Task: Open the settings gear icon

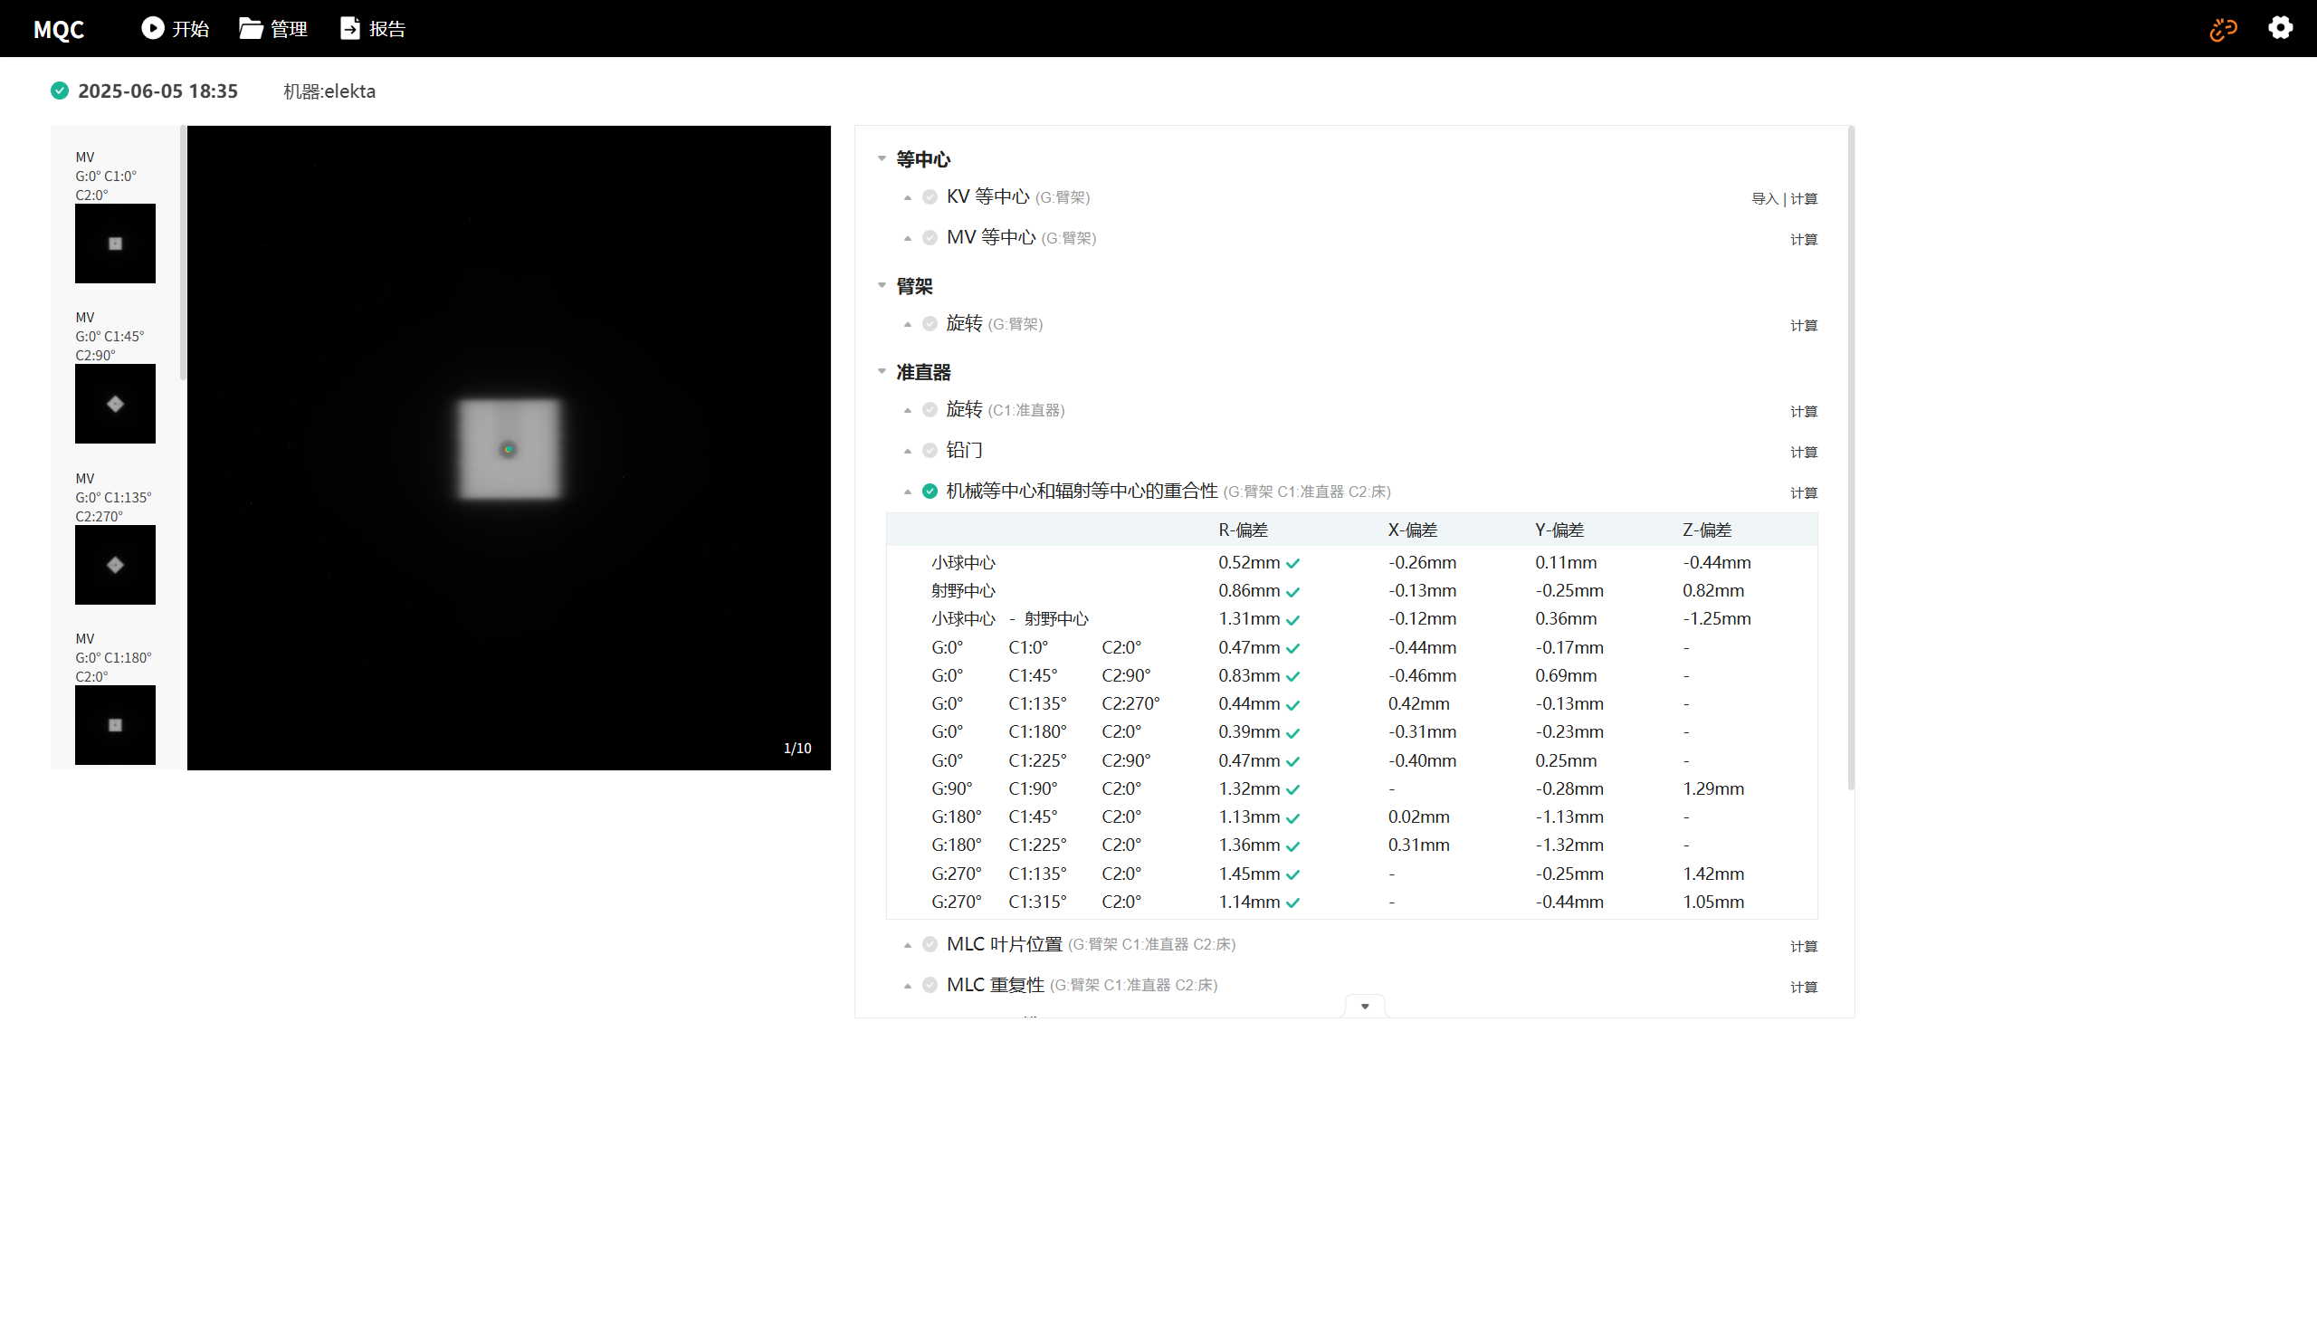Action: click(2280, 28)
